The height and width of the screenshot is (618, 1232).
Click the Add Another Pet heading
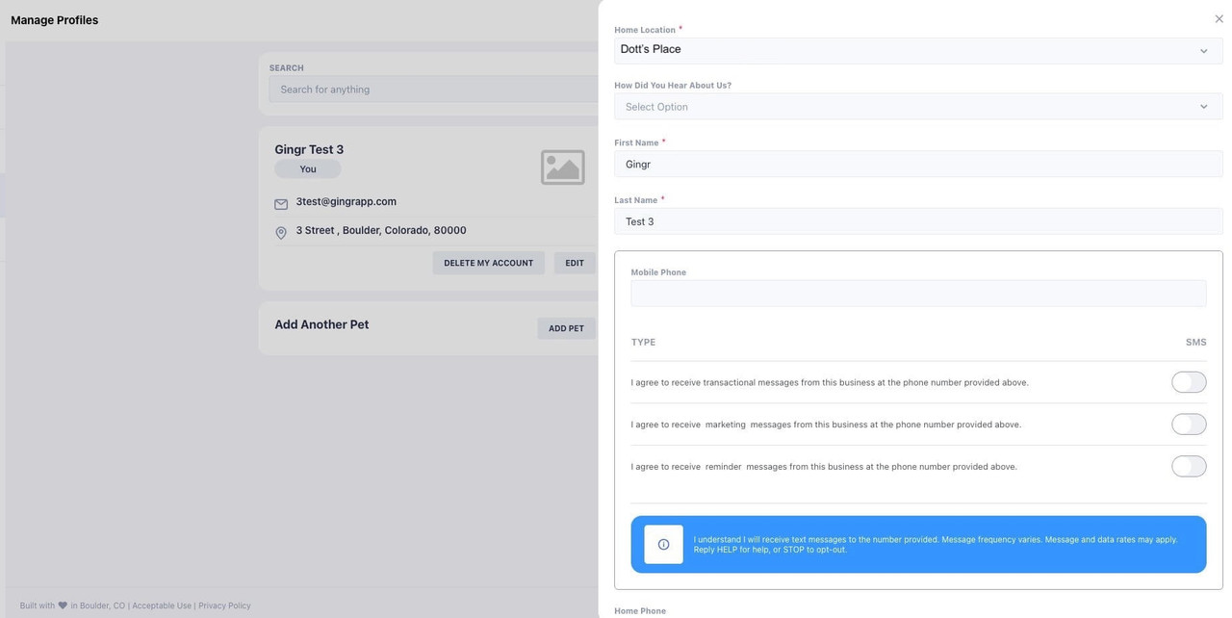[321, 324]
